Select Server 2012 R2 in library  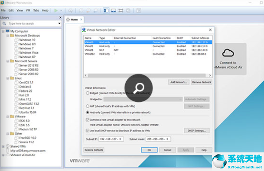pos(29,65)
